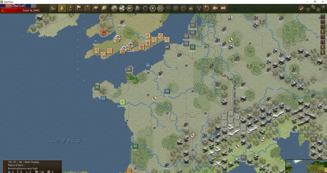327x173 pixels.
Task: Toggle the terrain hex overlay
Action: coord(114,8)
